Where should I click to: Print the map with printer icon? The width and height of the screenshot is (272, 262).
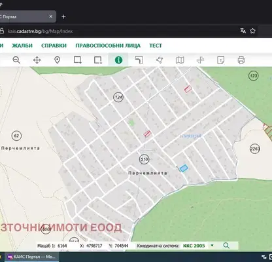(x=241, y=60)
